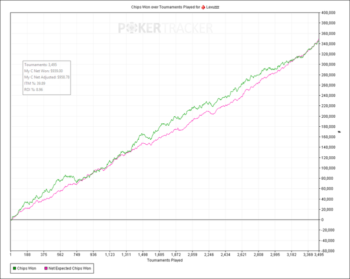This screenshot has height=279, width=350.
Task: Click the 749 x-axis tick label
Action: tap(77, 255)
